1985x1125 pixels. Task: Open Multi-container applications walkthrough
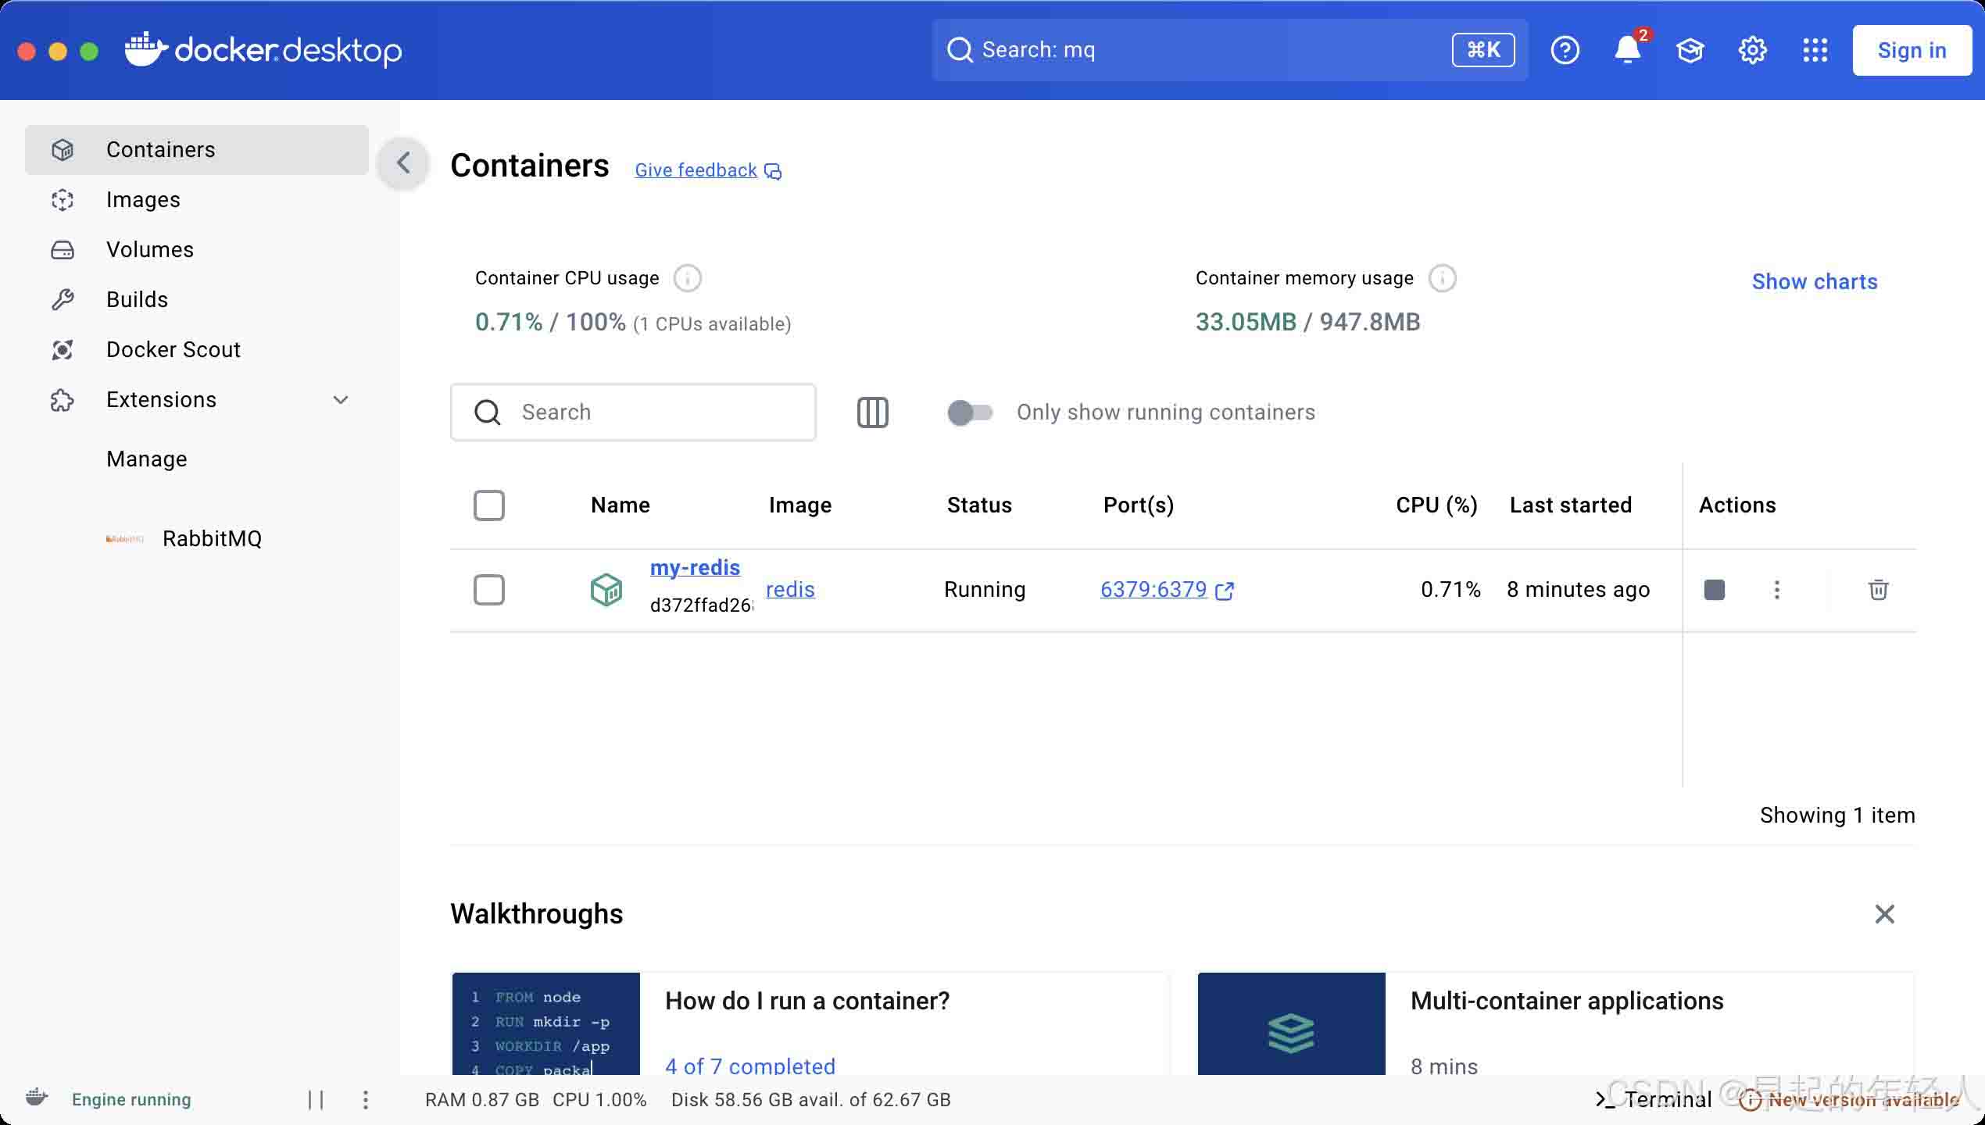point(1555,1023)
